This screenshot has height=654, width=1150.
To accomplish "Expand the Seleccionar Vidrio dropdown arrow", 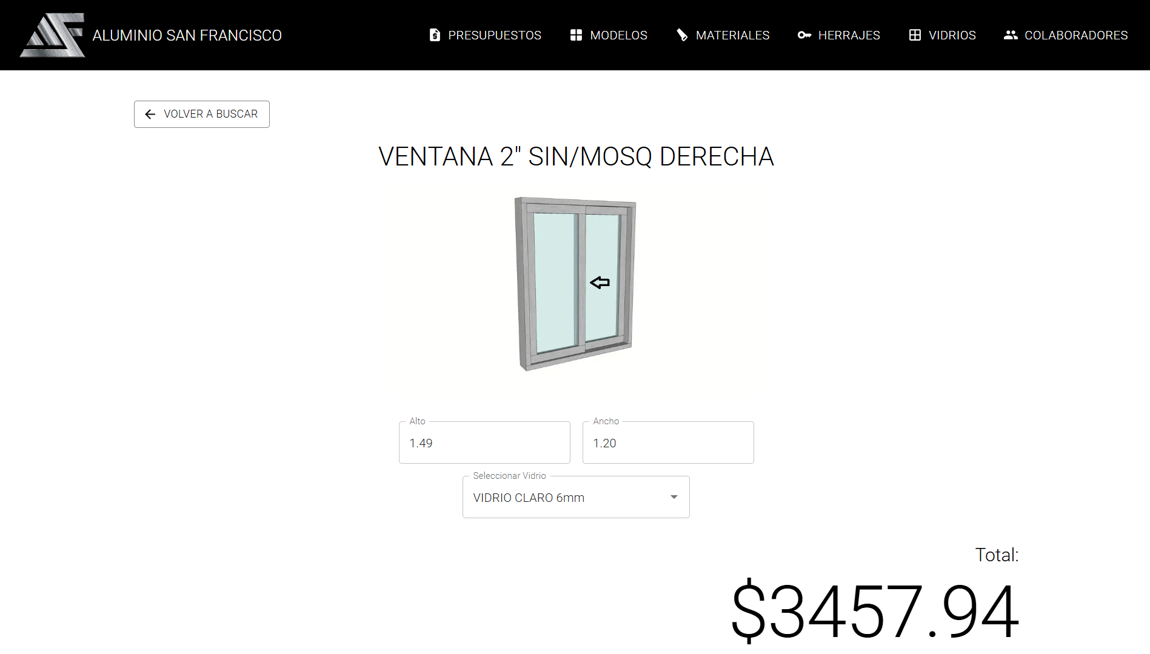I will 674,497.
